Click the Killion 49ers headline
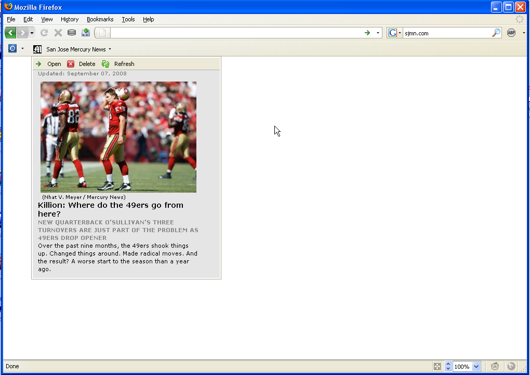This screenshot has height=375, width=530. 111,209
